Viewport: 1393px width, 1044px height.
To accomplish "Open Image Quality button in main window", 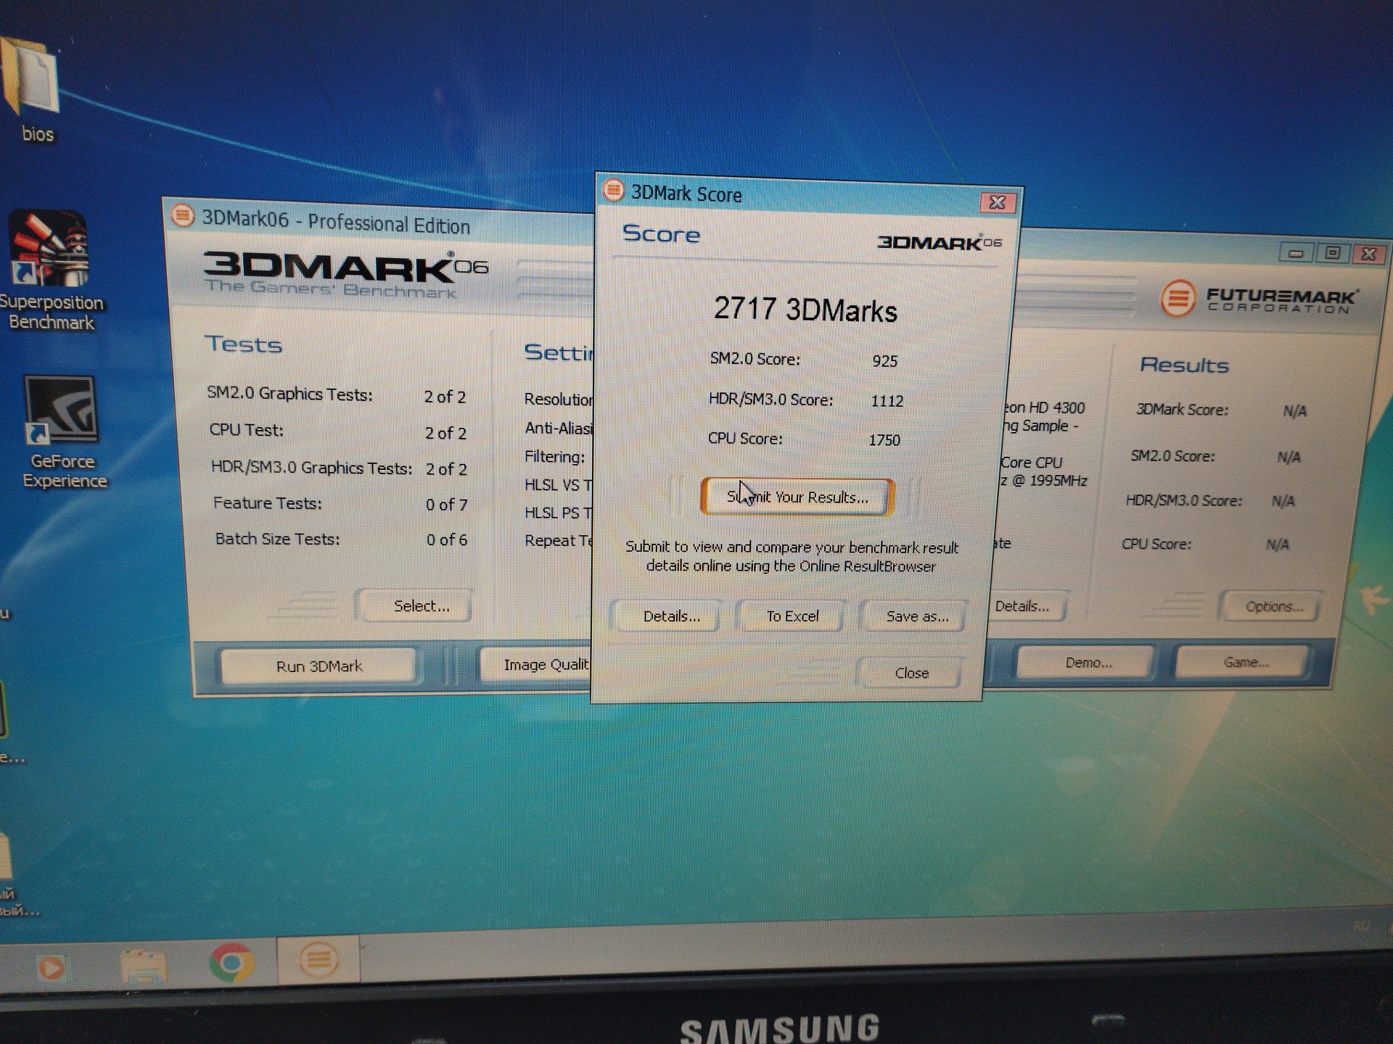I will click(x=537, y=664).
